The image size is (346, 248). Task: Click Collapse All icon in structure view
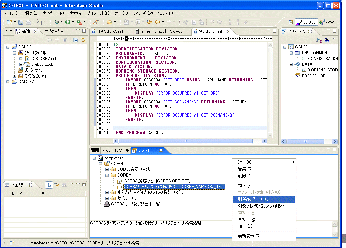tap(75, 40)
